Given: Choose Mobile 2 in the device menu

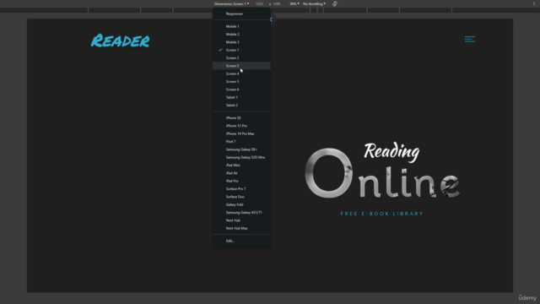Looking at the screenshot, I should click(x=241, y=34).
